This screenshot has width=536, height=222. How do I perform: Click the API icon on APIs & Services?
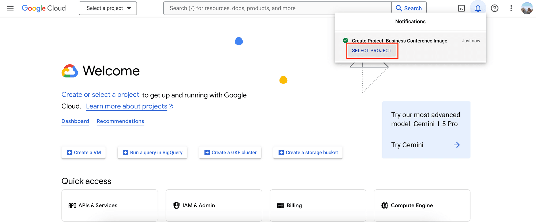pyautogui.click(x=72, y=205)
